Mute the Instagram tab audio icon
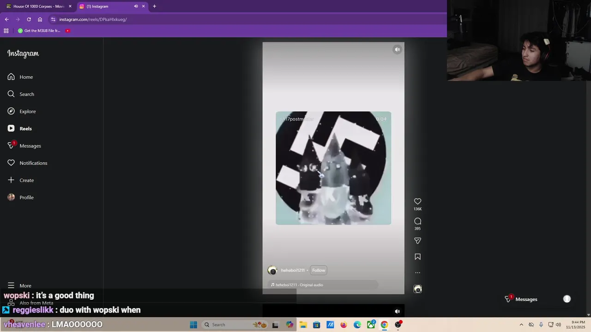 point(136,6)
